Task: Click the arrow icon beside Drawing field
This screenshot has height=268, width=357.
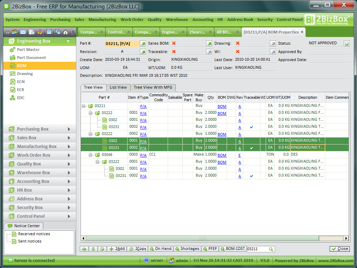Action: point(273,44)
